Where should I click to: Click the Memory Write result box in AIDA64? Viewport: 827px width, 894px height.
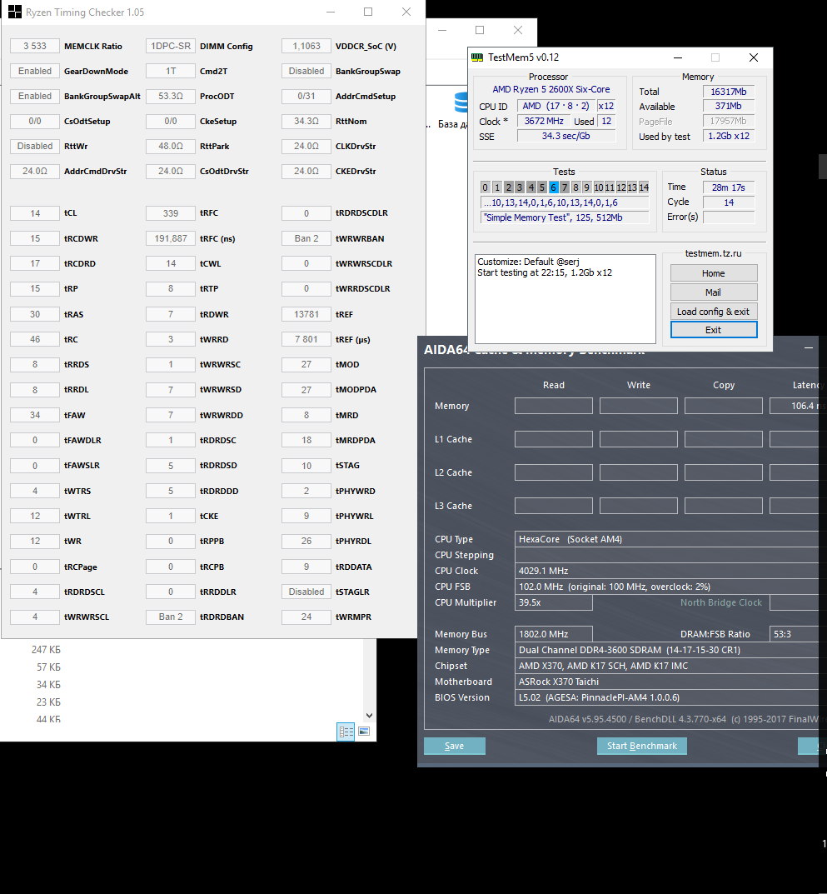tap(638, 406)
